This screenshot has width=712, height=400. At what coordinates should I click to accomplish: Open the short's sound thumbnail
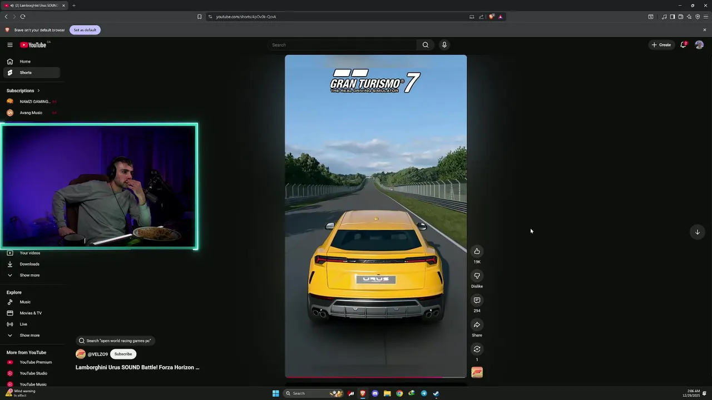click(x=477, y=372)
